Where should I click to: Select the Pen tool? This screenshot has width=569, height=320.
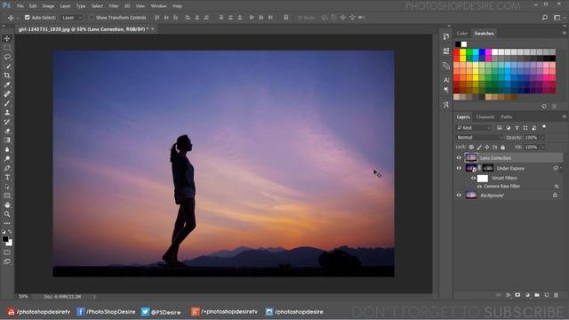(7, 168)
